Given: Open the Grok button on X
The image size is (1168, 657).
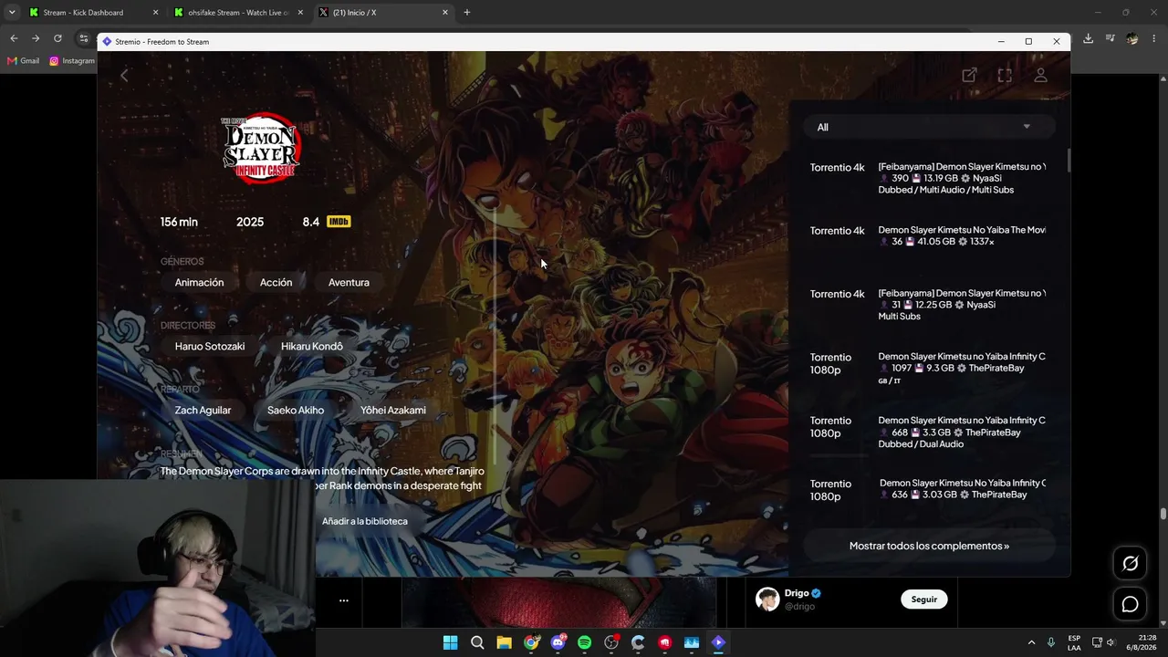Looking at the screenshot, I should pyautogui.click(x=1130, y=564).
